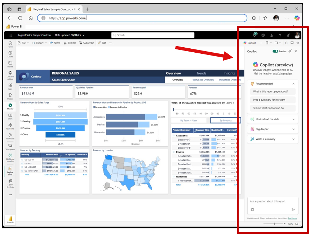Click the Share button
314x237 pixels.
[55, 43]
